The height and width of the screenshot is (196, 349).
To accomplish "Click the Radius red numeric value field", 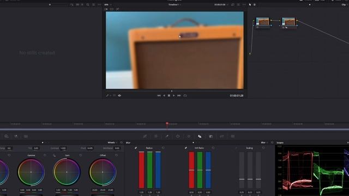I will pyautogui.click(x=142, y=192).
